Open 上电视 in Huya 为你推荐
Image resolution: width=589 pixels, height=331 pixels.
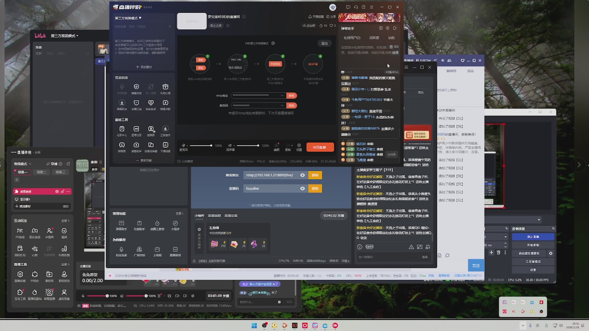click(x=157, y=251)
